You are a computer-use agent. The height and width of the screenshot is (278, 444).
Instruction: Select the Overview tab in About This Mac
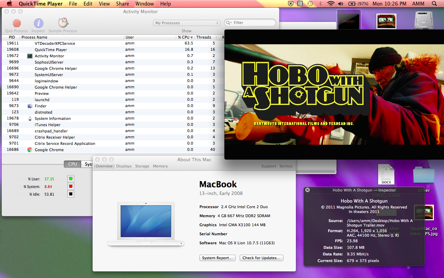point(104,166)
